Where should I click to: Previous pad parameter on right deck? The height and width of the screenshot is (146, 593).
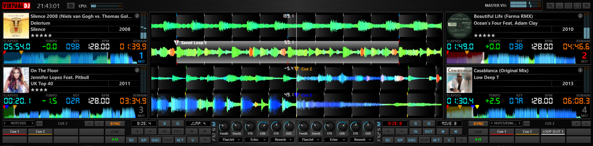(x=576, y=123)
